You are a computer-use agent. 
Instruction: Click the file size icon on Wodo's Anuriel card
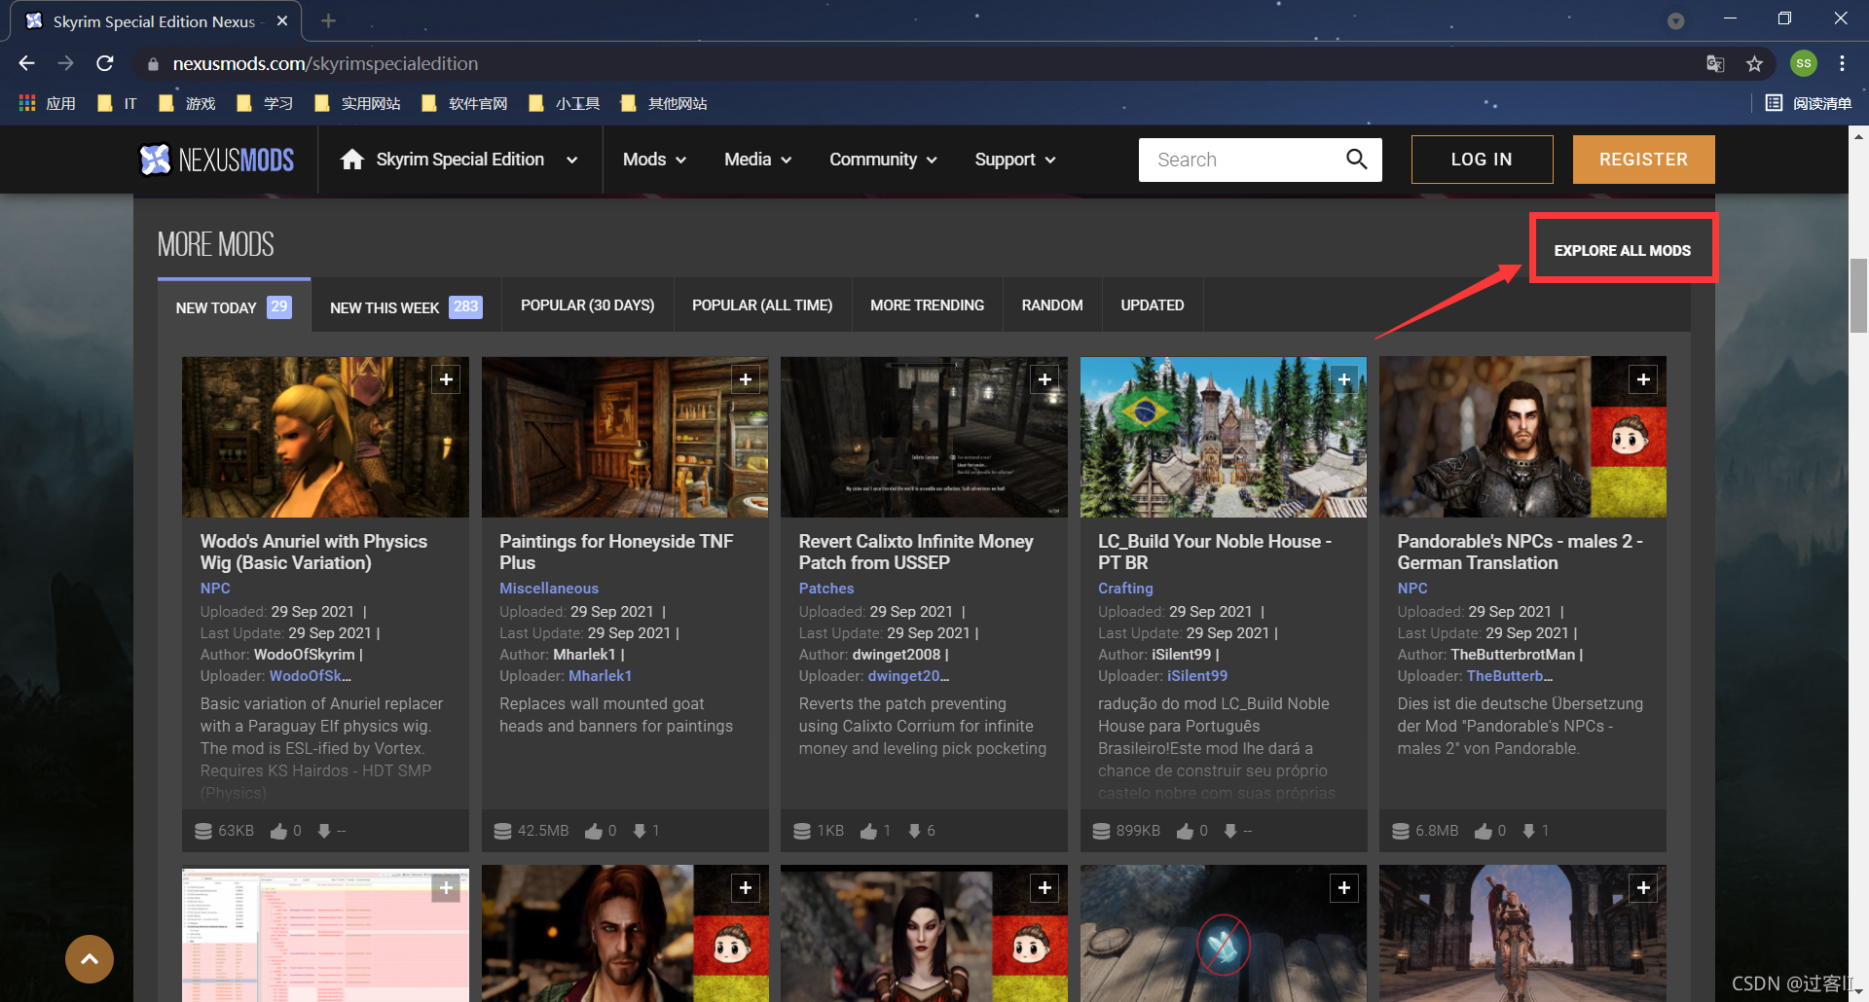[203, 831]
